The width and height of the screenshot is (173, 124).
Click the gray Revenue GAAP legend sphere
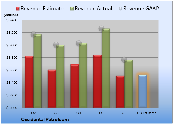point(120,9)
